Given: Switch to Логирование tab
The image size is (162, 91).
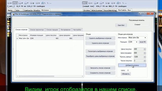Looking at the screenshot, I should (66, 30).
